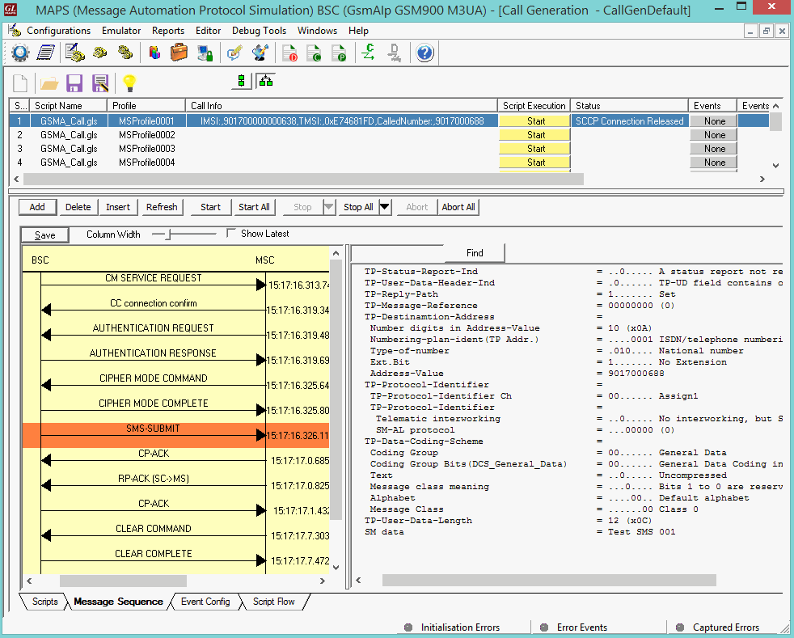
Task: Click the gear clock testbed setup icon
Action: click(20, 53)
